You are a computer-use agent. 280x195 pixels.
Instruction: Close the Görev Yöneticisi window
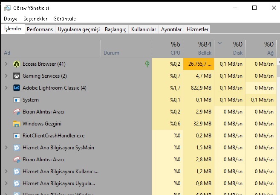[274, 8]
